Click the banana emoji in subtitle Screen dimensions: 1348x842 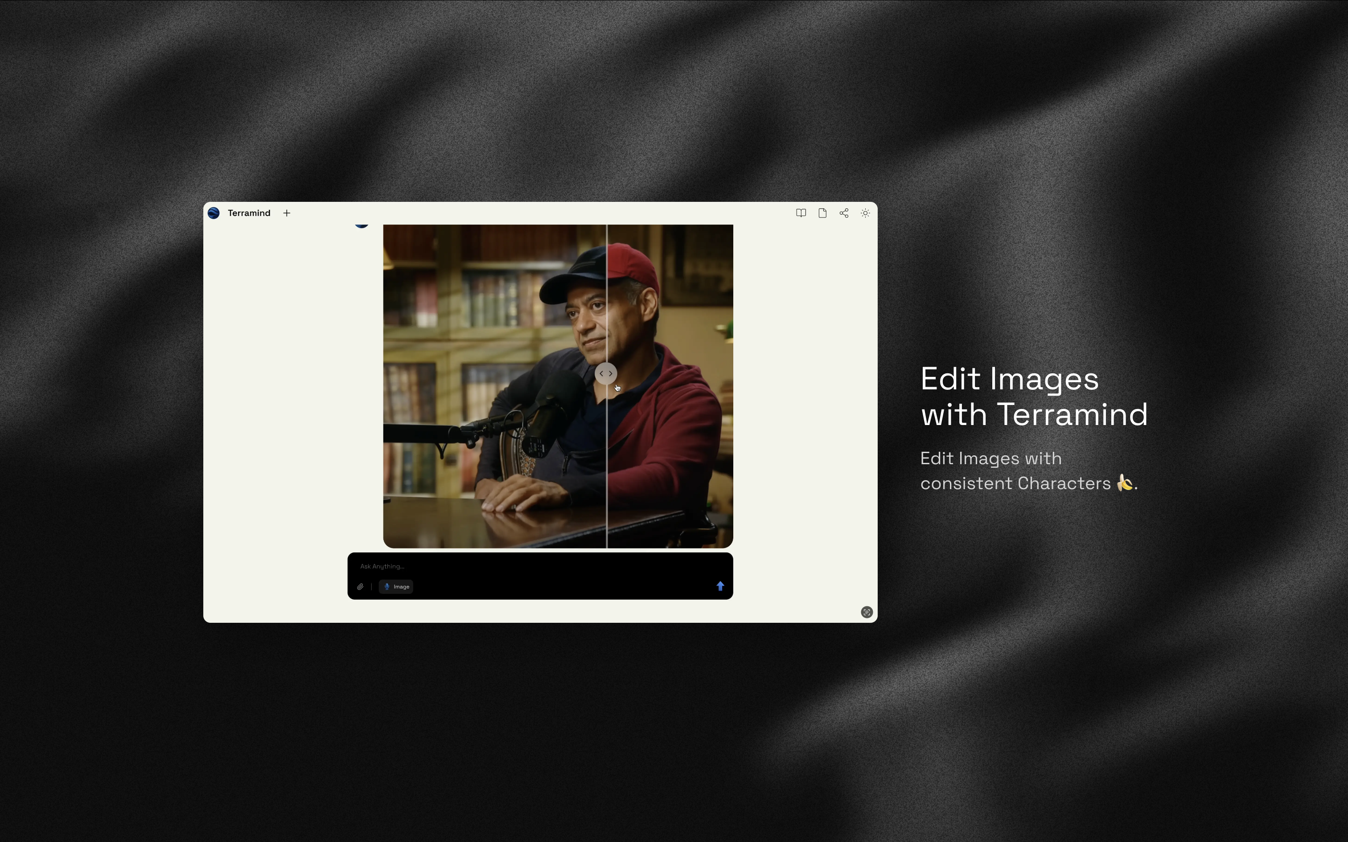click(x=1124, y=482)
